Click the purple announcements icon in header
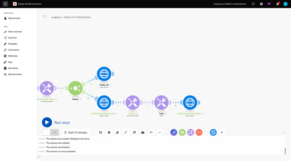 [269, 4]
